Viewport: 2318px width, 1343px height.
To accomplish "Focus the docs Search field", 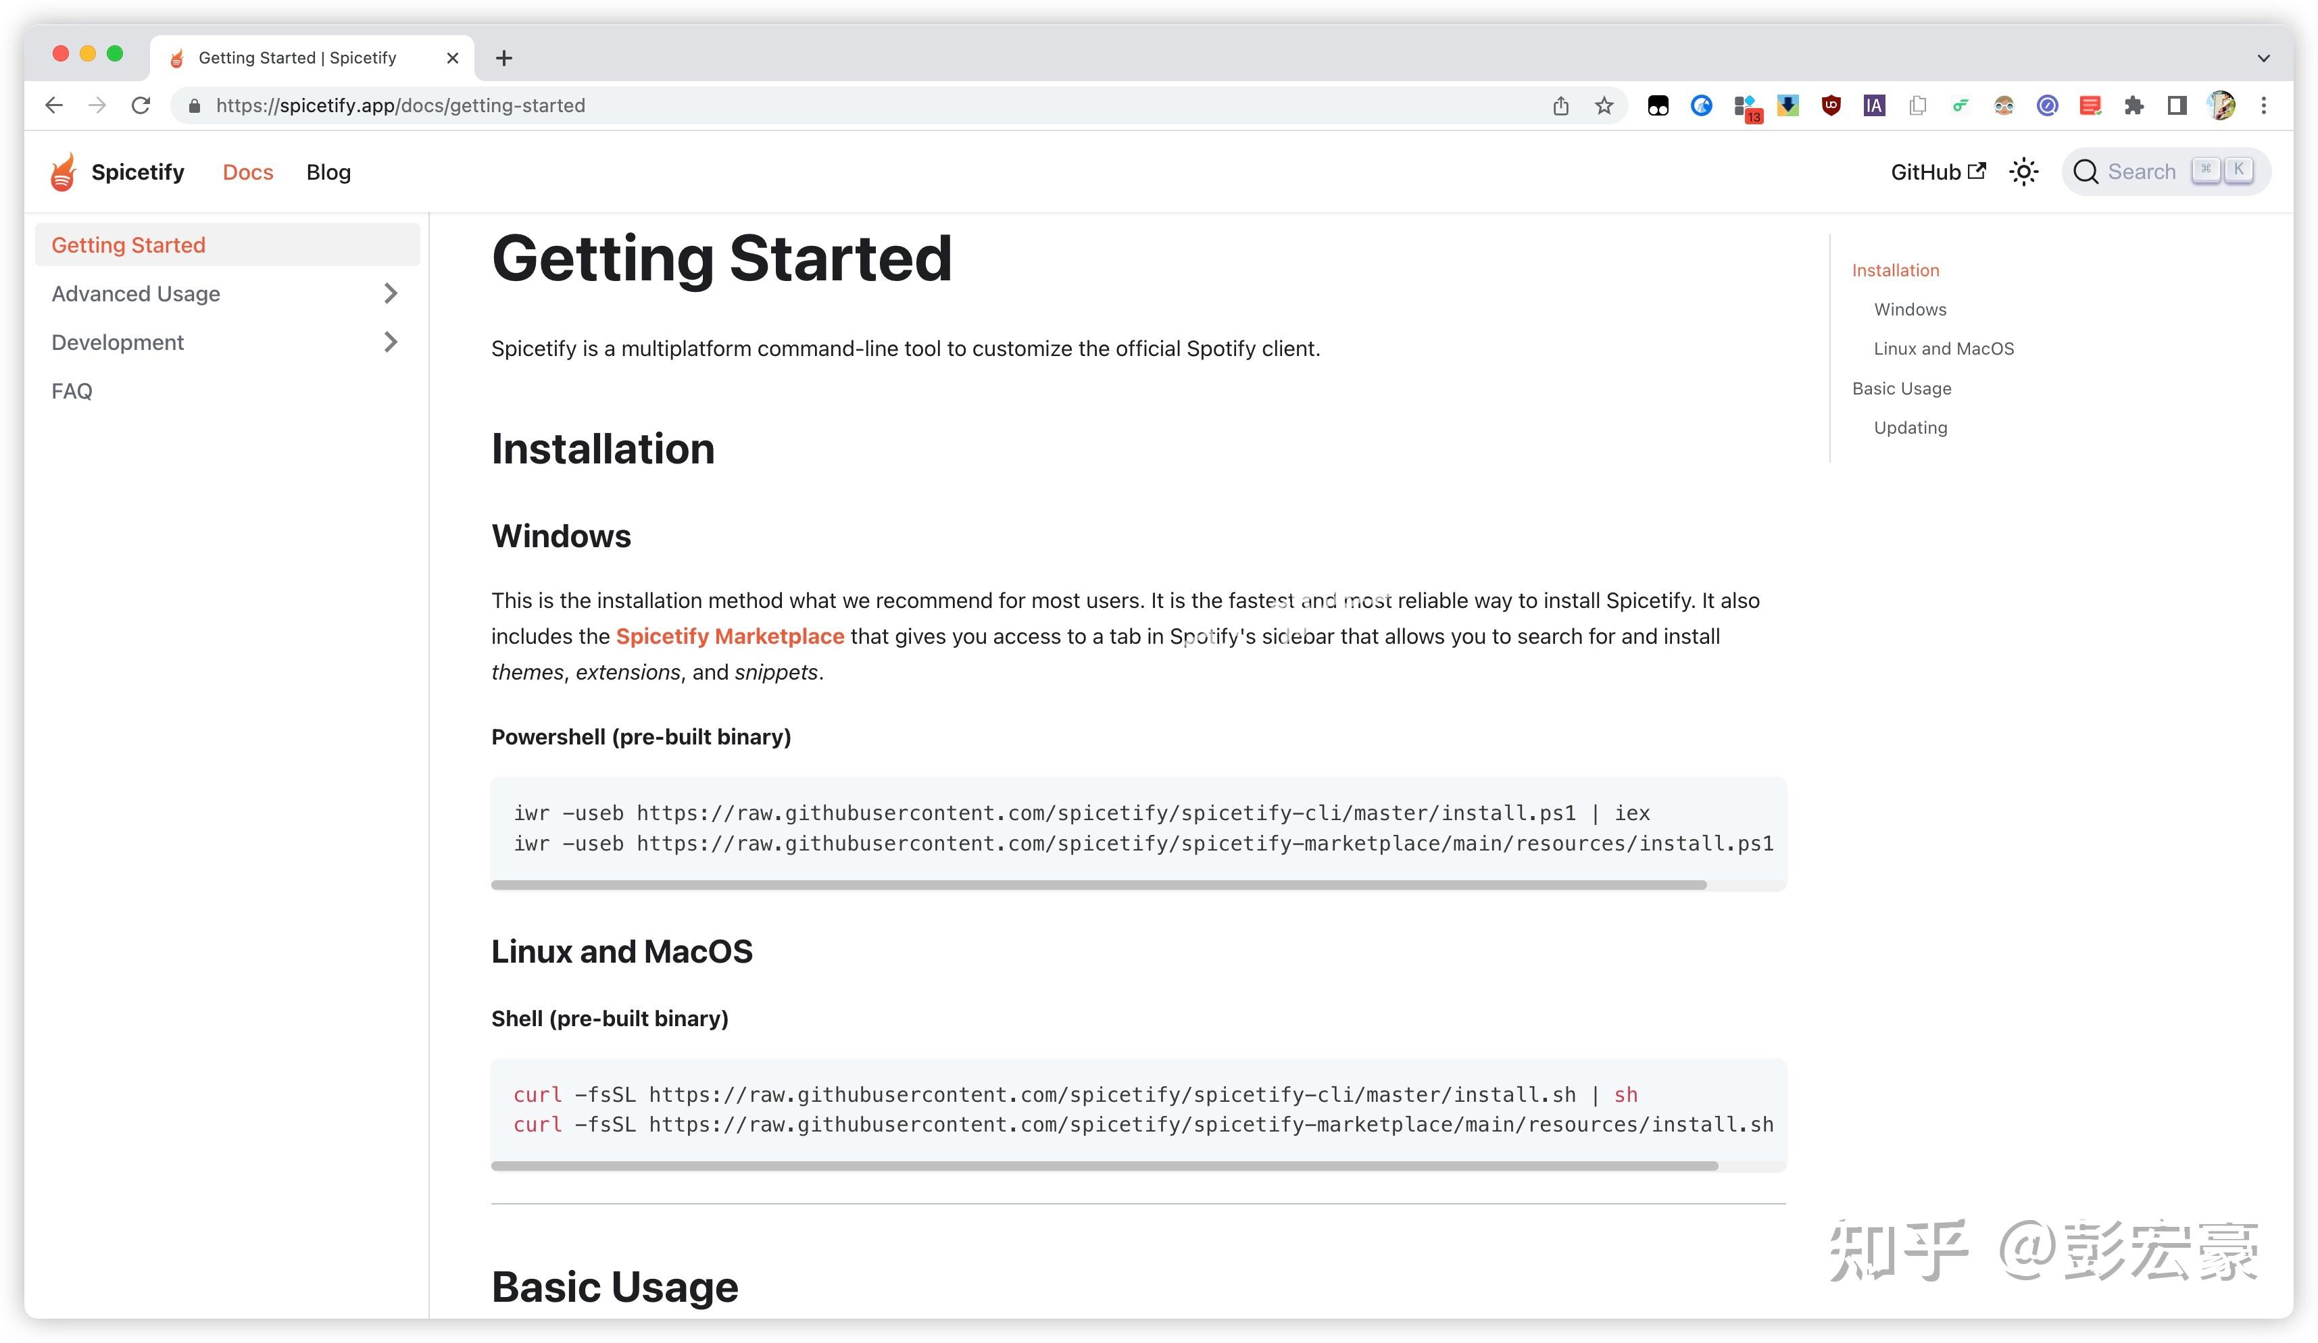I will pos(2166,172).
